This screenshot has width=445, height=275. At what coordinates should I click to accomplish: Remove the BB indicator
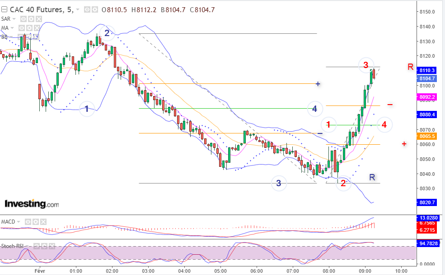click(36, 37)
